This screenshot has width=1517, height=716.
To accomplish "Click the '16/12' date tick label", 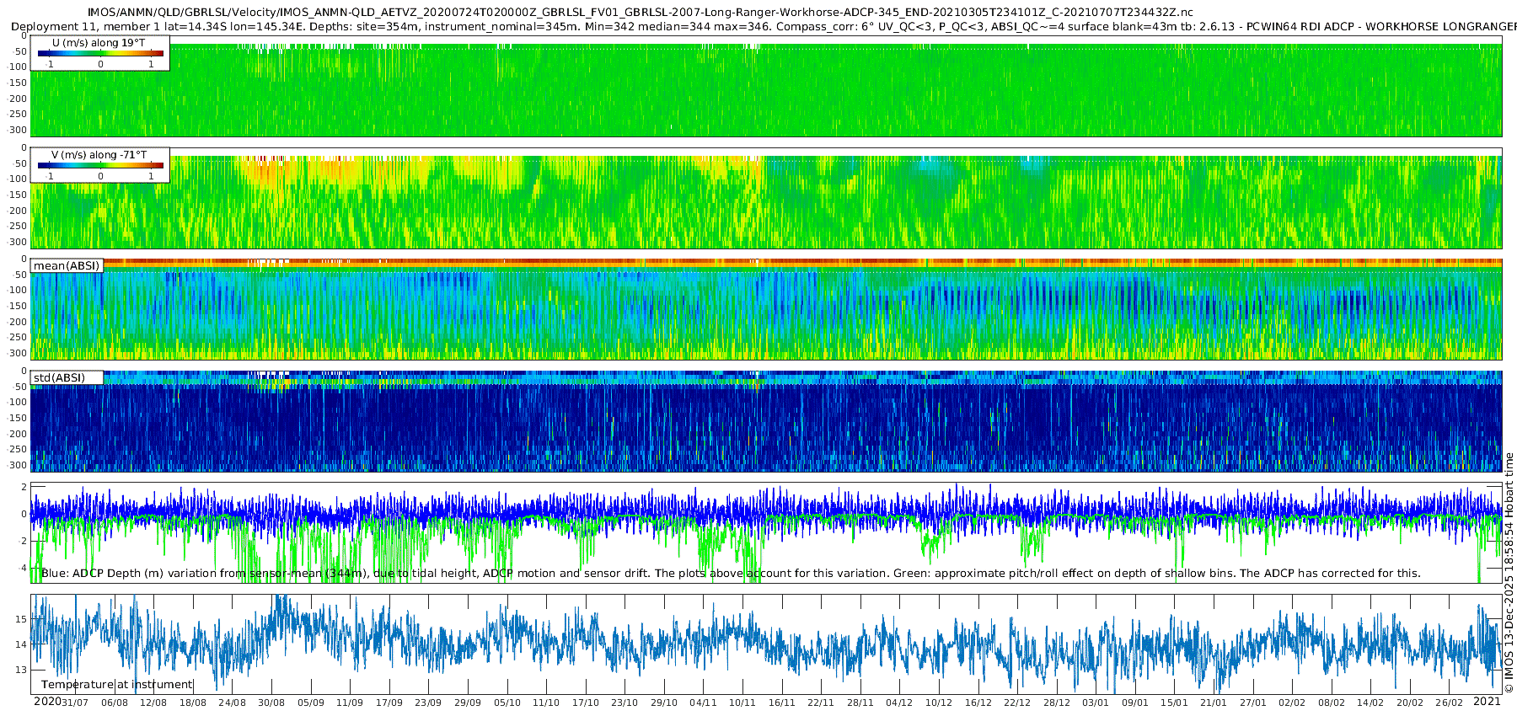I will pyautogui.click(x=978, y=703).
